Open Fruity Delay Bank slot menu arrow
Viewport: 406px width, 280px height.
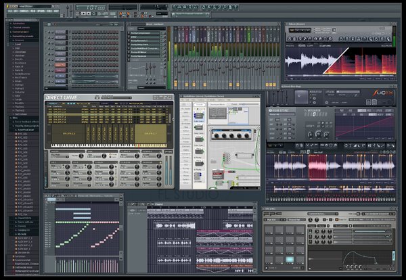[129, 45]
